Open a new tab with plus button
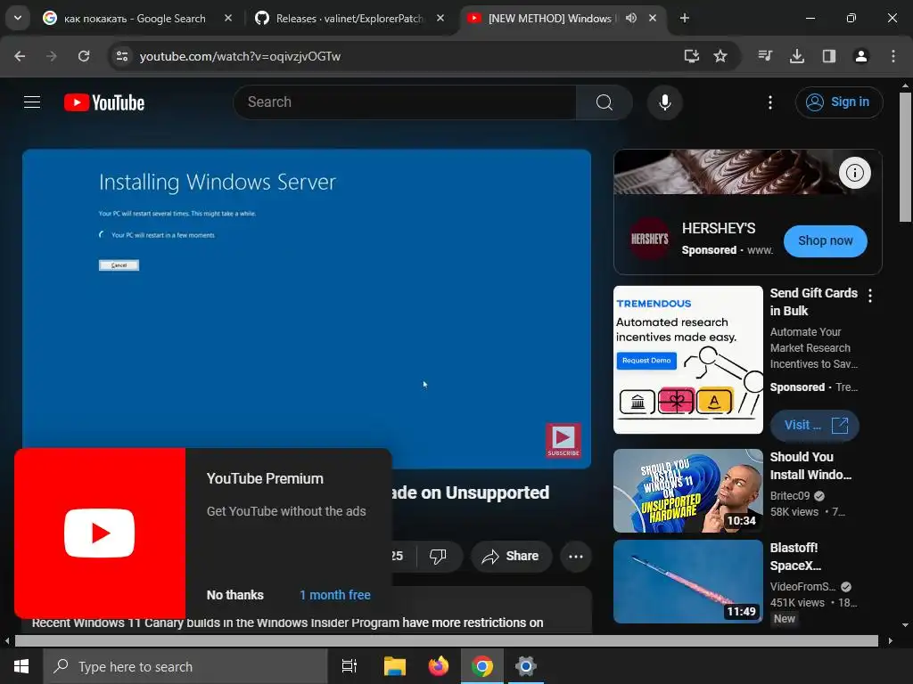Screen dimensions: 913x684 pyautogui.click(x=685, y=18)
